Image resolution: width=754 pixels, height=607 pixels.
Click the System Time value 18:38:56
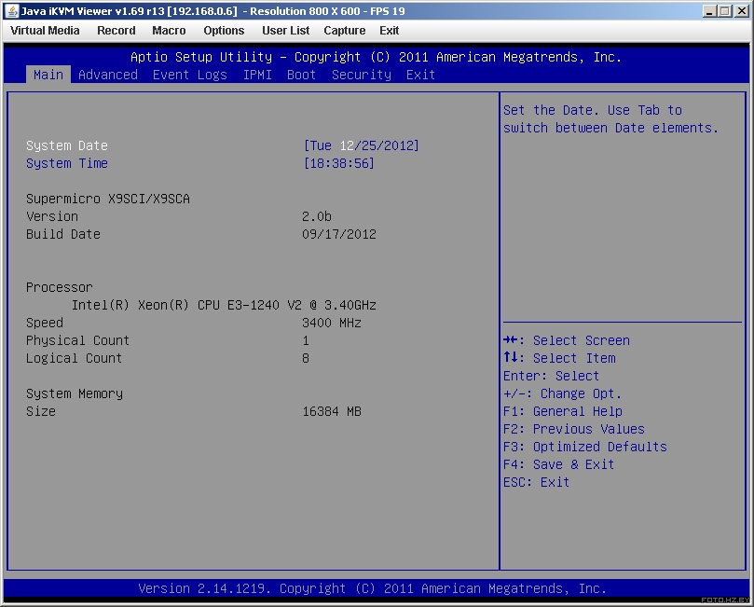(338, 163)
